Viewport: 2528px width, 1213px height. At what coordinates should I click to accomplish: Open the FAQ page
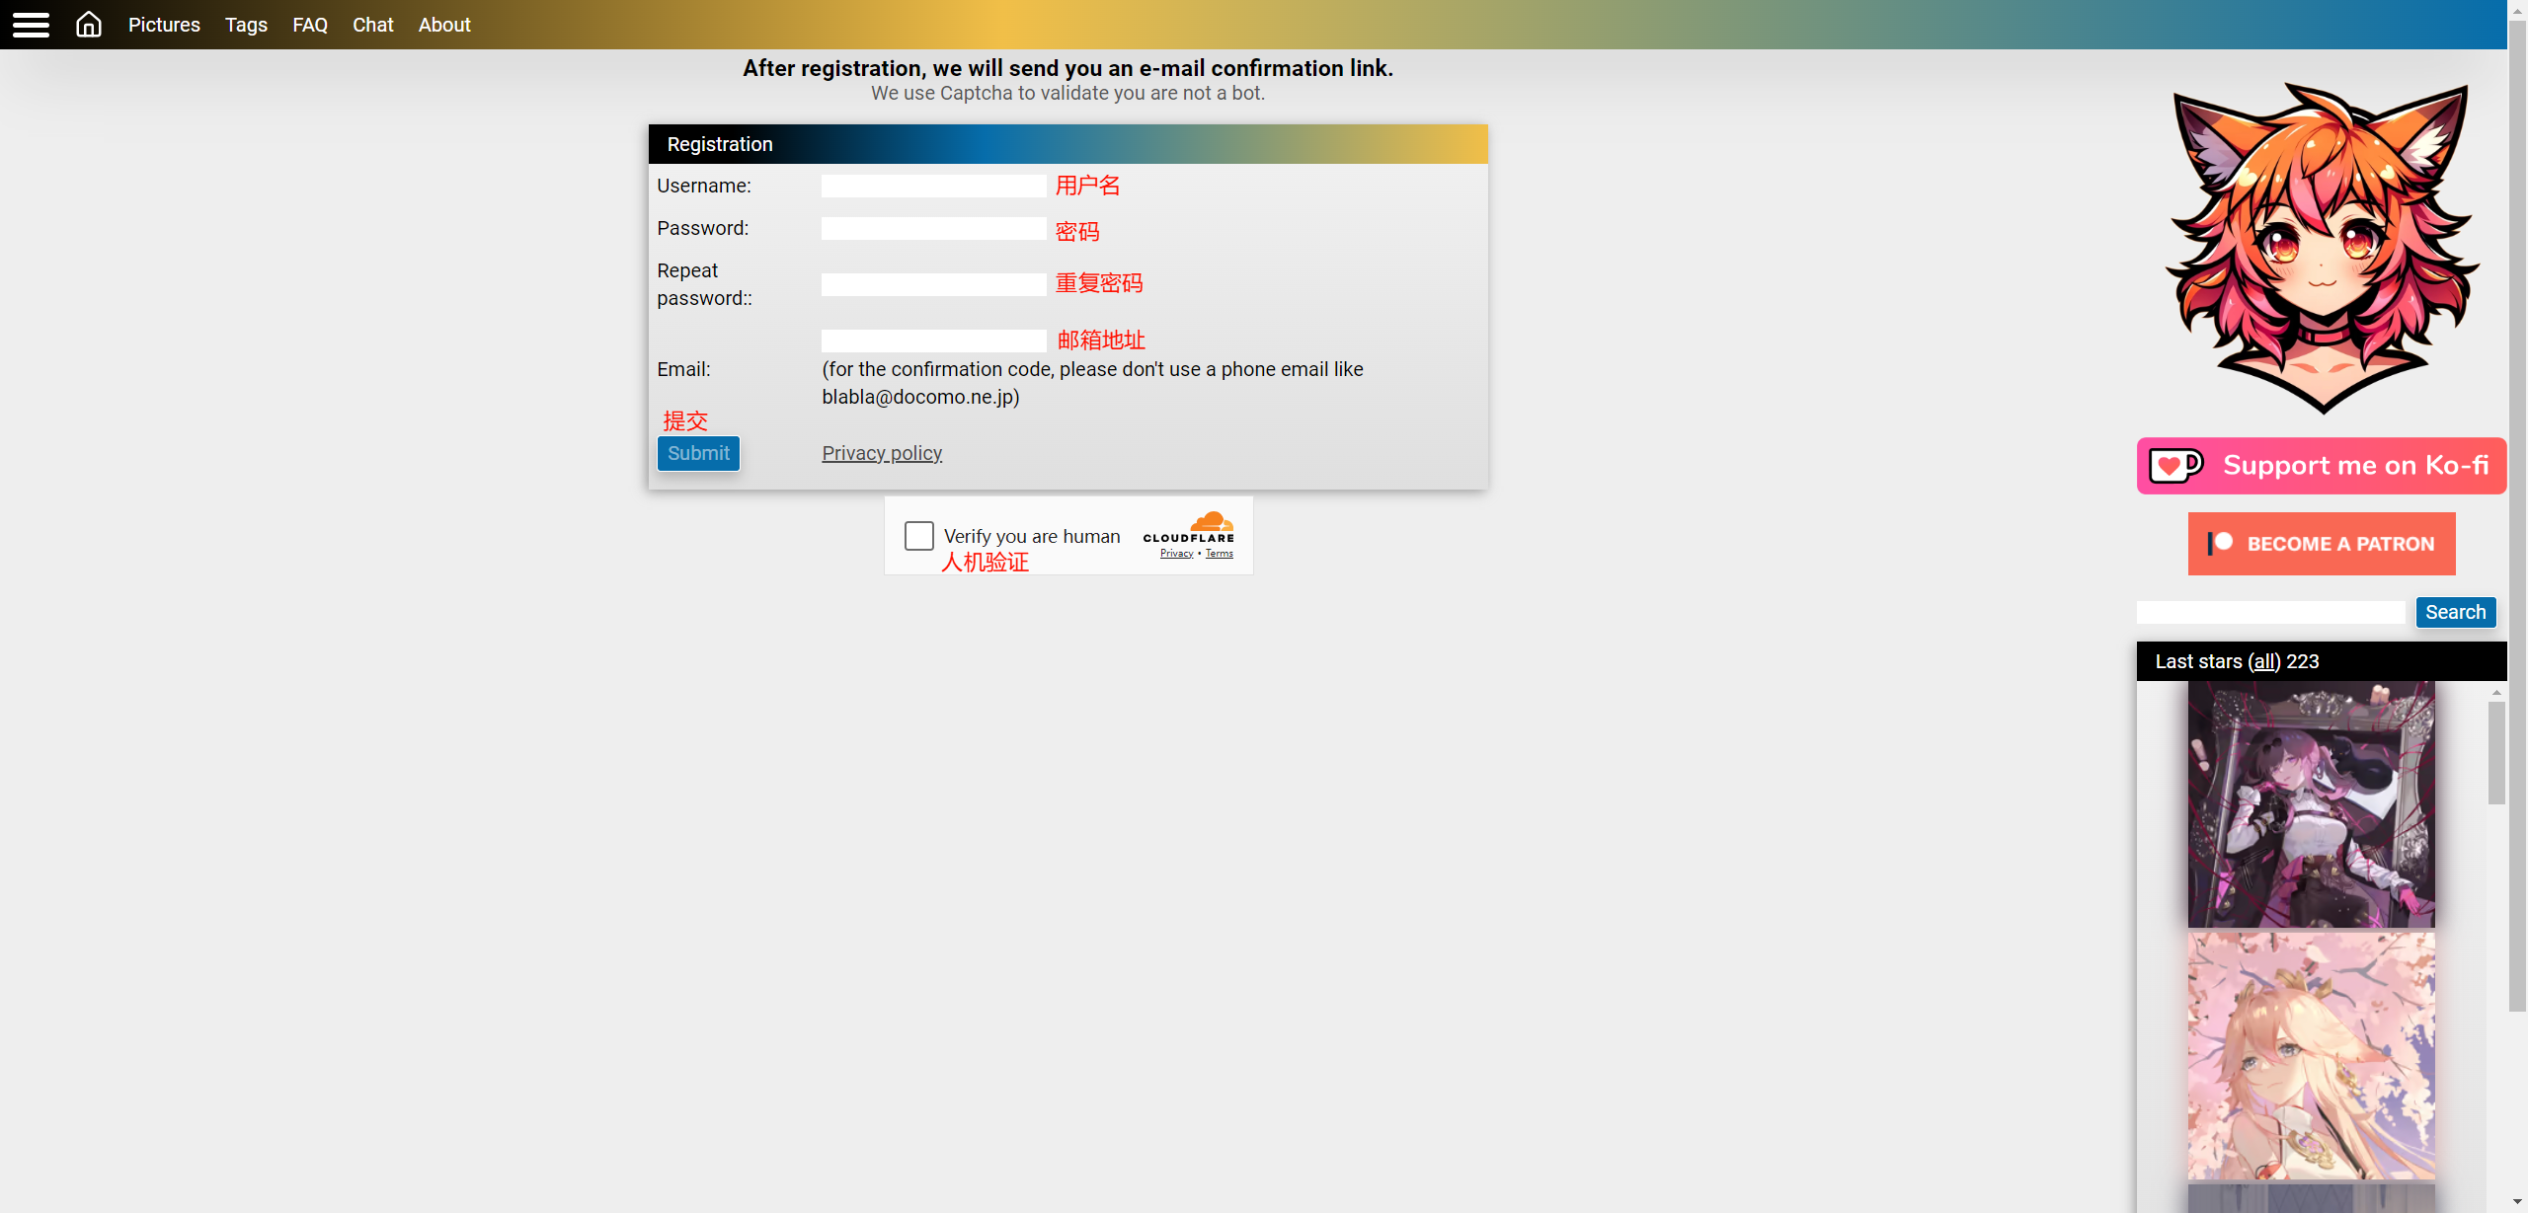click(309, 25)
